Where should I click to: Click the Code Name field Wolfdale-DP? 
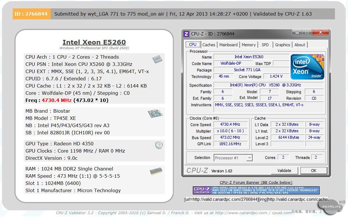pyautogui.click(x=233, y=63)
